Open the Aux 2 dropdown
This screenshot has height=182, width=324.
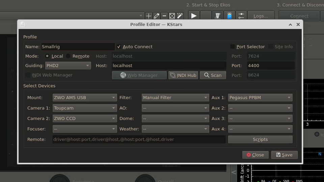[260, 108]
